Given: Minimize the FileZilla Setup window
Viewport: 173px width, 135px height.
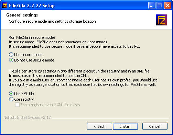Looking at the screenshot, I should [x=152, y=5].
